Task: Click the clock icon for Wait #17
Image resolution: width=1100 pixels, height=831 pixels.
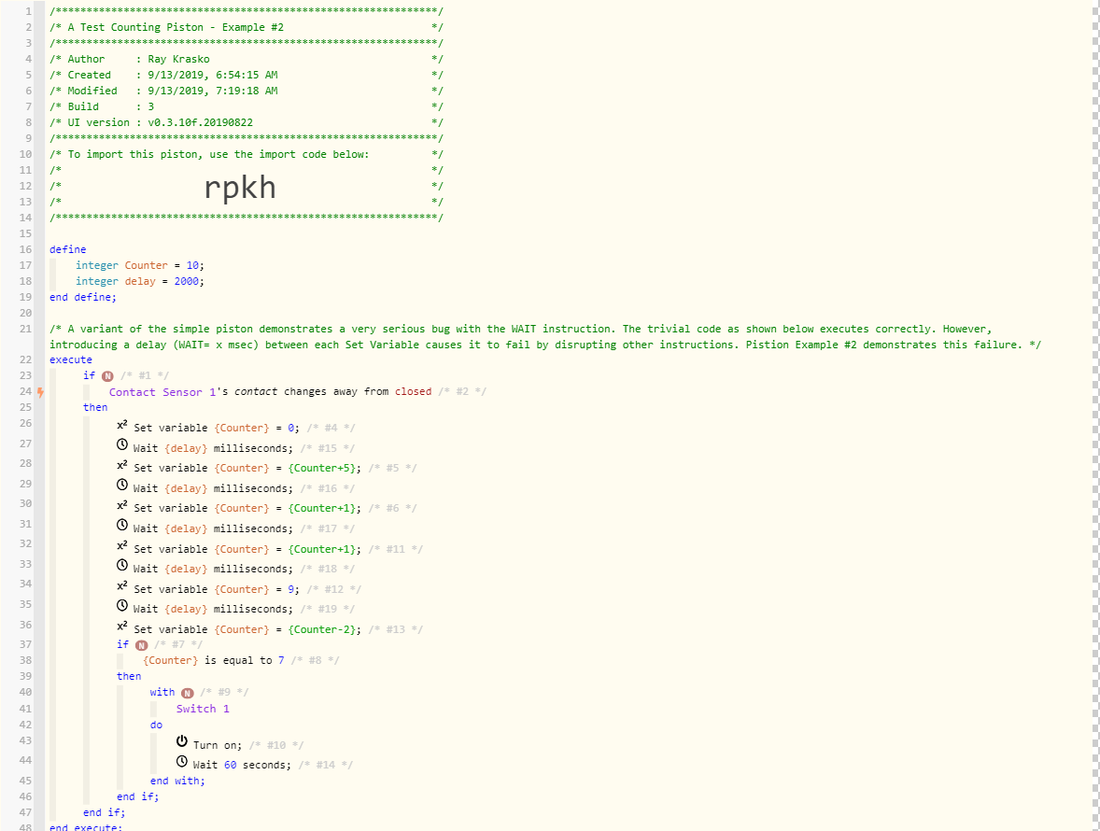Action: pos(122,525)
